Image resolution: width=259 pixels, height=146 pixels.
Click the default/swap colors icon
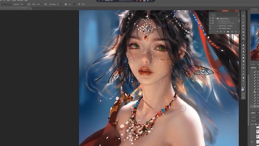[x=243, y=87]
